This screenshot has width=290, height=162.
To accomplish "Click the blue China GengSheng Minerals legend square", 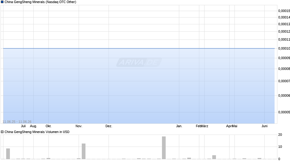I will pos(2,2).
